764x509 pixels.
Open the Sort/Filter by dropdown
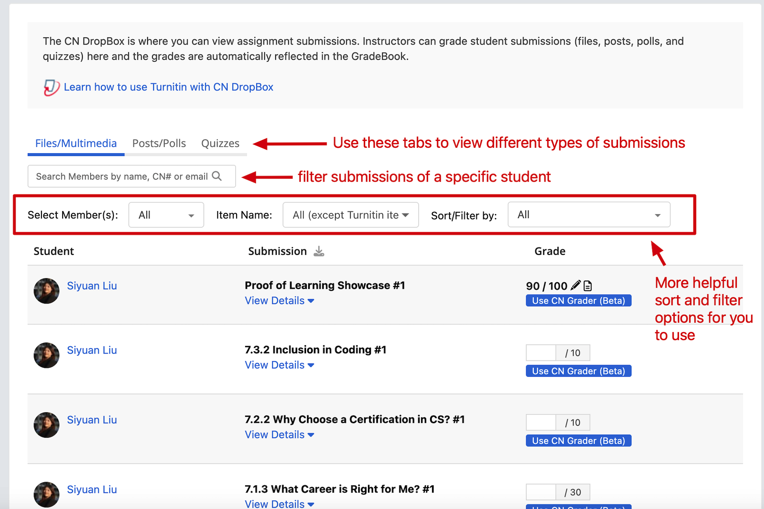[588, 215]
